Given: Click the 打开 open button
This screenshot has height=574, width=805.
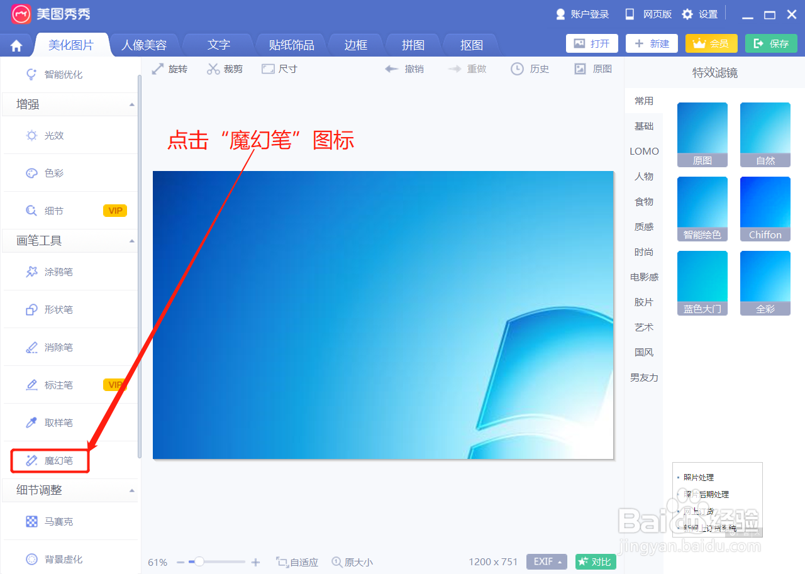Looking at the screenshot, I should pyautogui.click(x=592, y=43).
